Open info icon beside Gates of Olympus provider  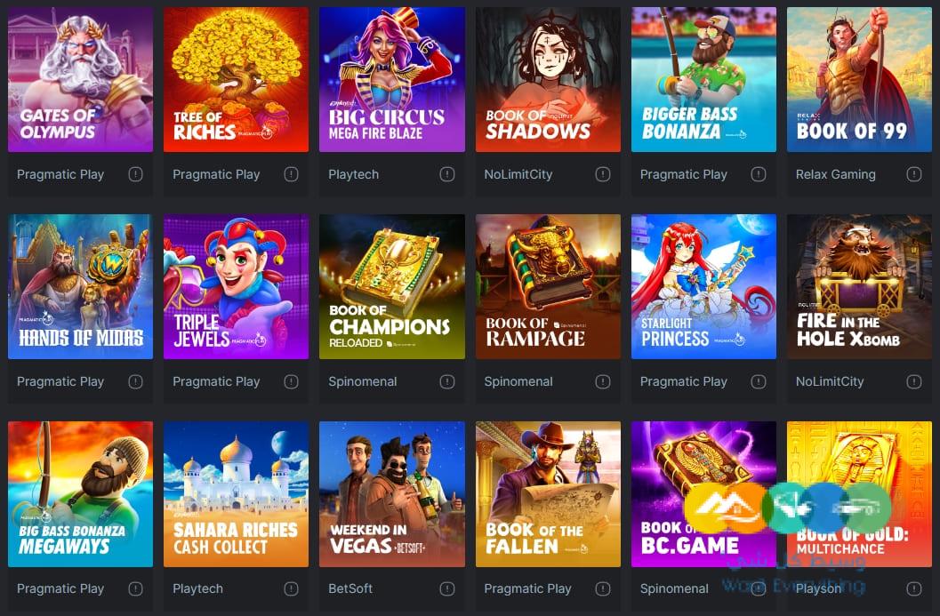(135, 174)
